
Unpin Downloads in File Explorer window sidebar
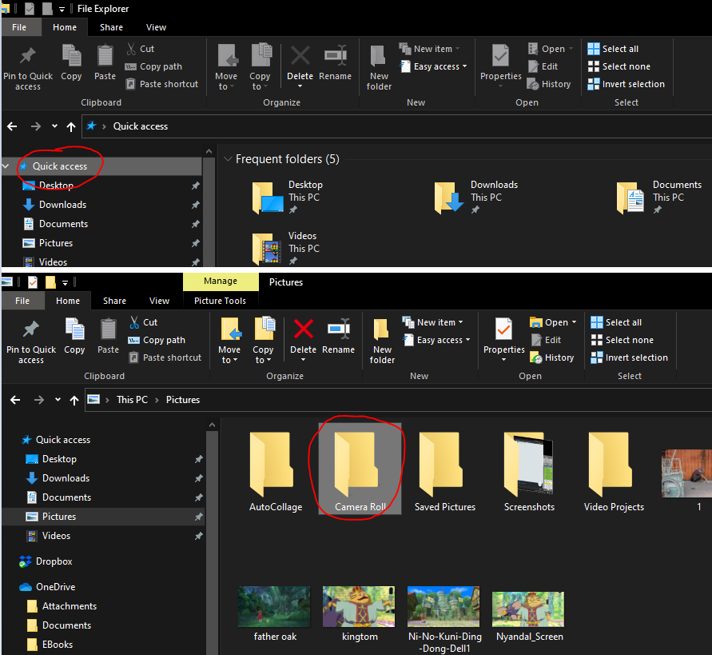pos(195,205)
